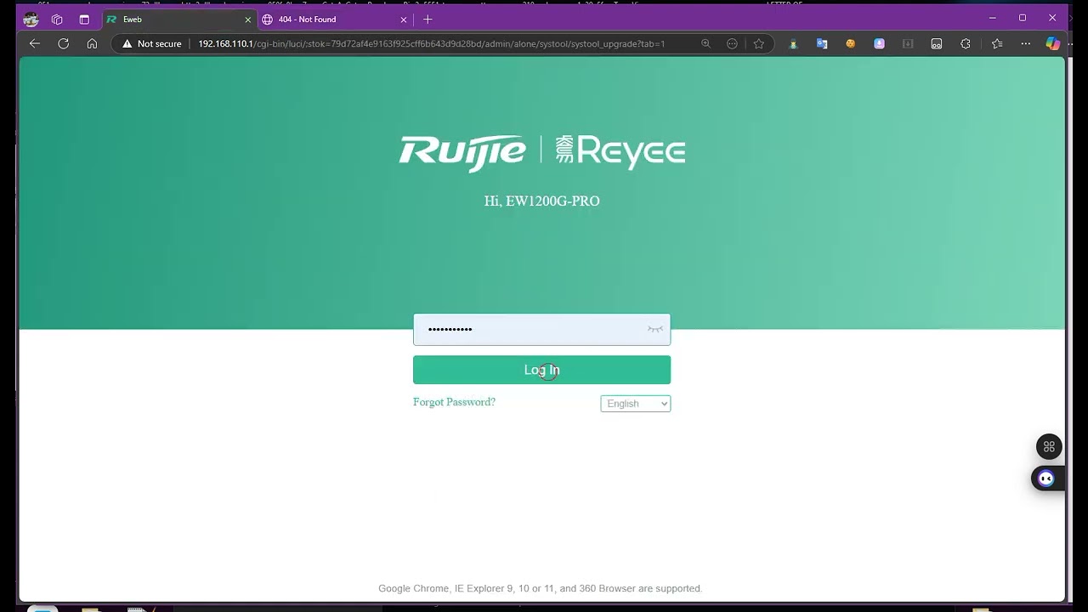Open the Extensions puzzle icon
Screen dimensions: 1088x612
966,43
